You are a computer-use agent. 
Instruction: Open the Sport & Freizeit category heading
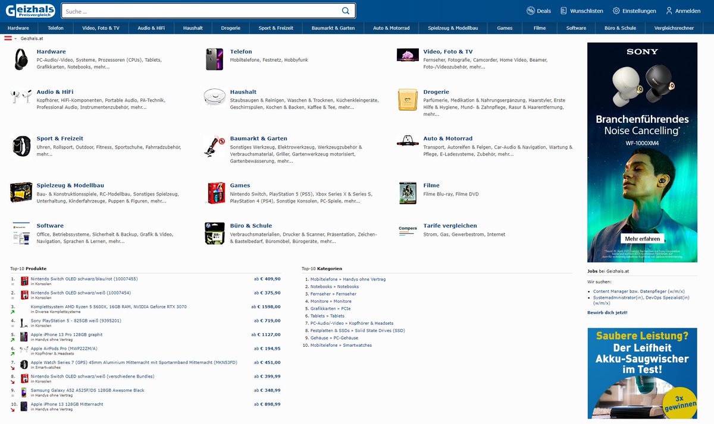click(x=59, y=138)
